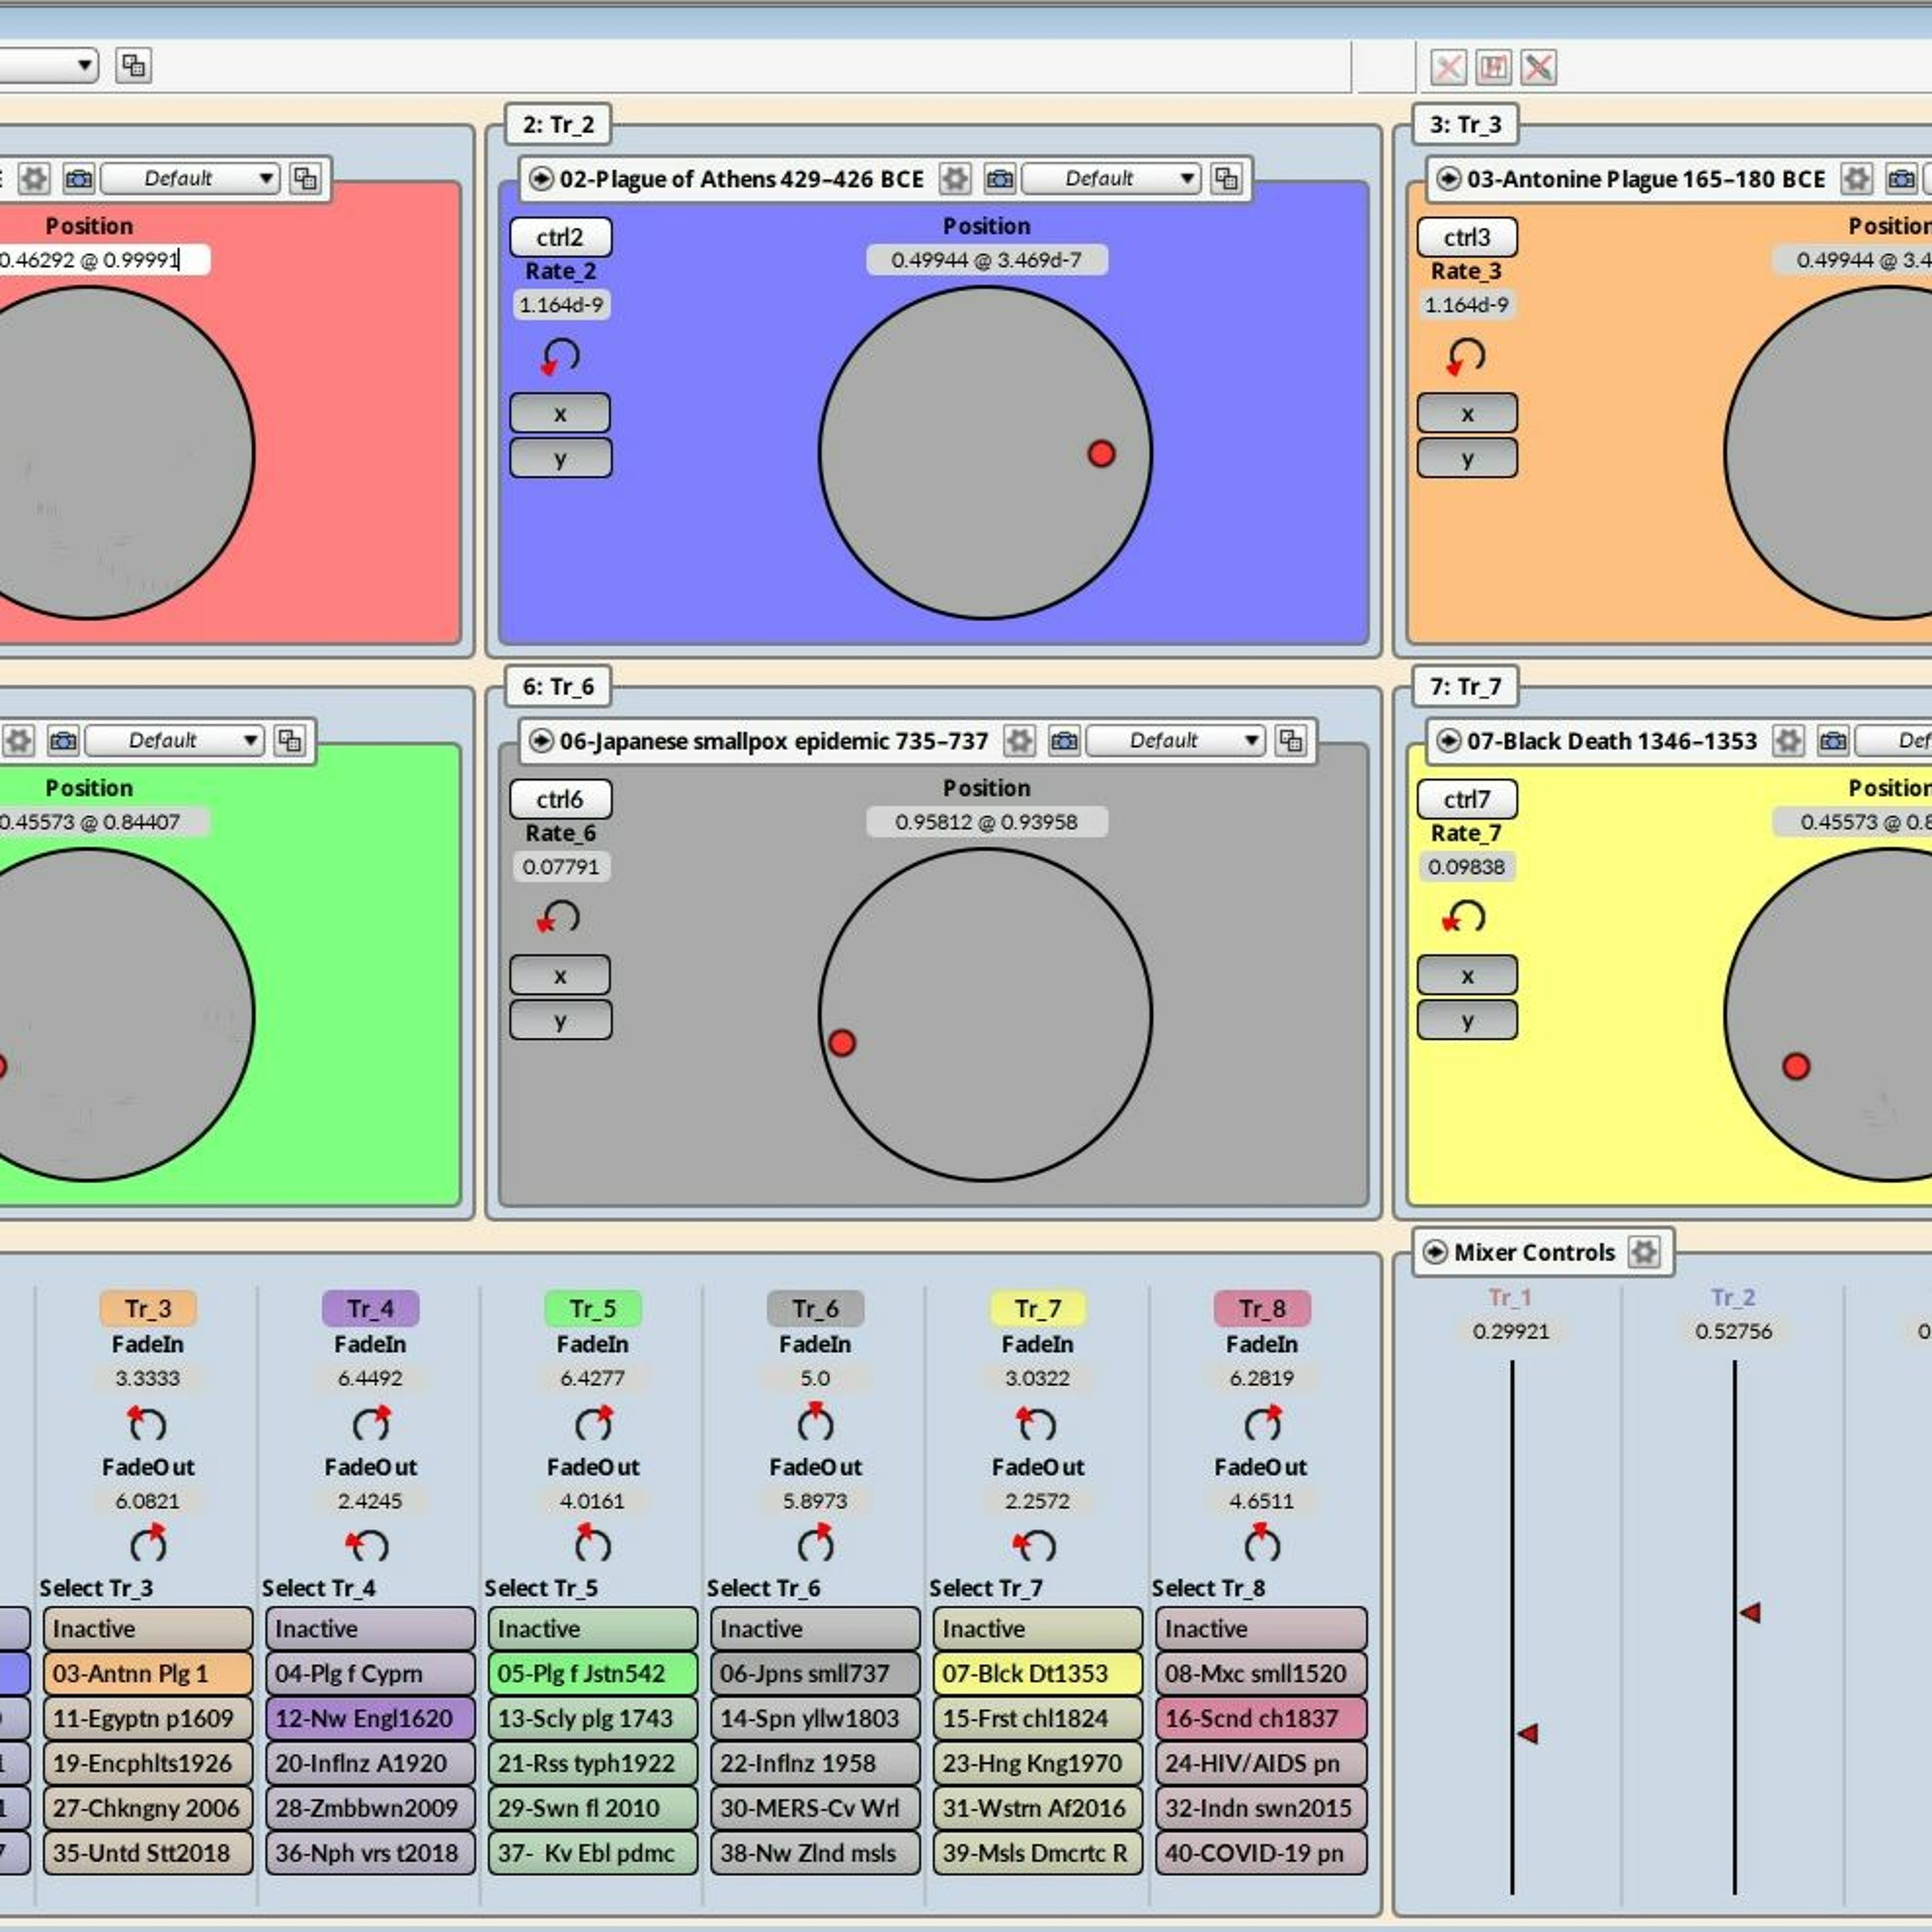Open settings gear for 02-Plague of Athens panel
This screenshot has width=1932, height=1932.
click(x=955, y=179)
